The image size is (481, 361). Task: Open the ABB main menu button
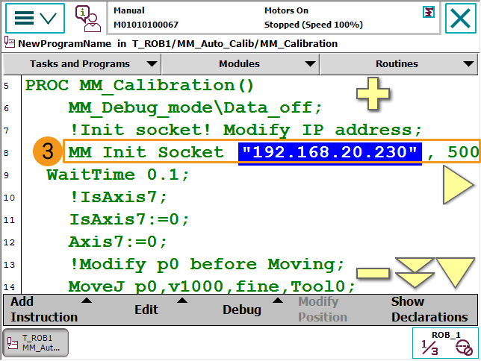[34, 18]
